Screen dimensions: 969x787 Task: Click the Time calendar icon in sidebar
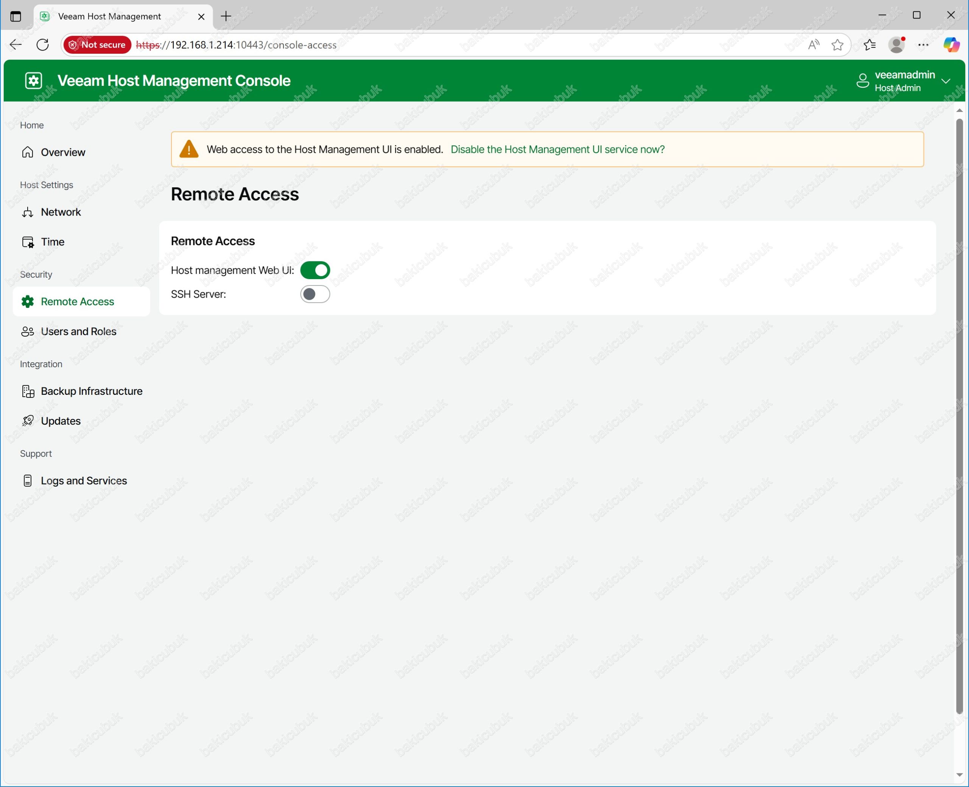tap(28, 242)
